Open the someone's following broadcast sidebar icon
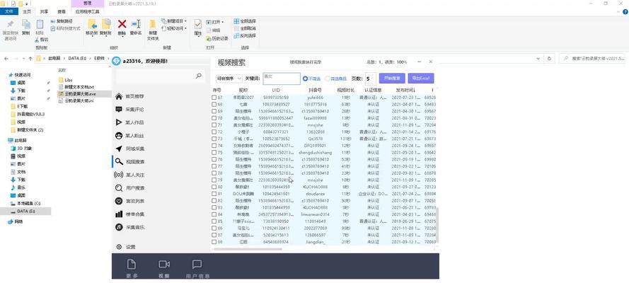 119,175
